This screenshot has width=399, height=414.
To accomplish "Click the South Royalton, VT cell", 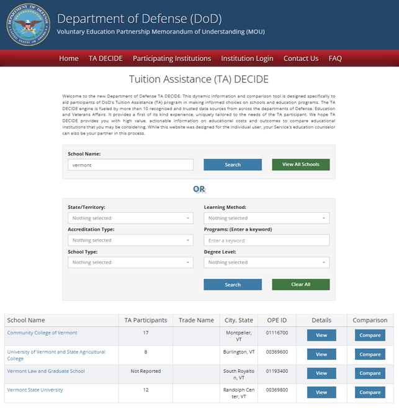I will [239, 374].
